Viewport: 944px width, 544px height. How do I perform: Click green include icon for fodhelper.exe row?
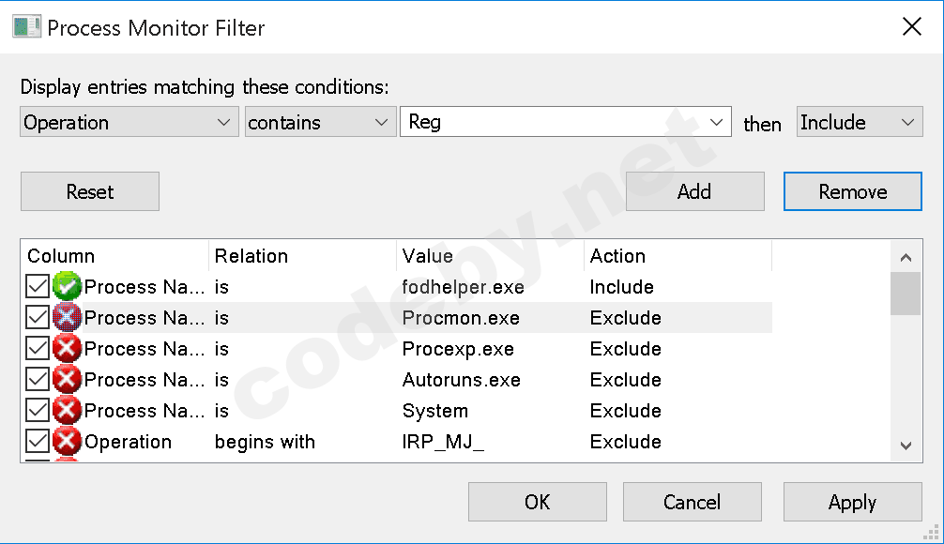(67, 286)
